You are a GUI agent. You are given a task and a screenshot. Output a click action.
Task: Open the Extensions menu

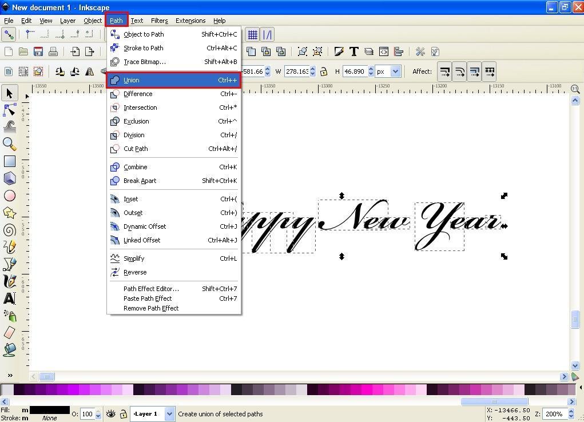pos(190,21)
